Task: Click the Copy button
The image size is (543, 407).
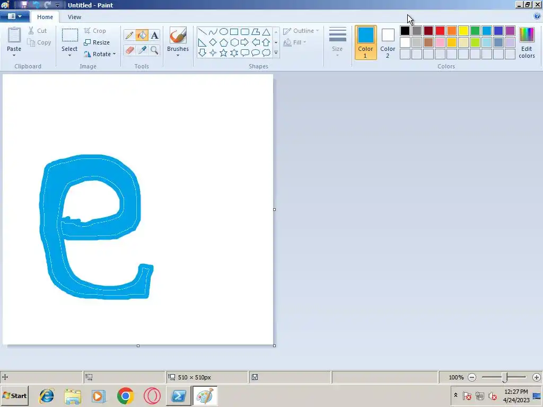Action: pos(39,42)
